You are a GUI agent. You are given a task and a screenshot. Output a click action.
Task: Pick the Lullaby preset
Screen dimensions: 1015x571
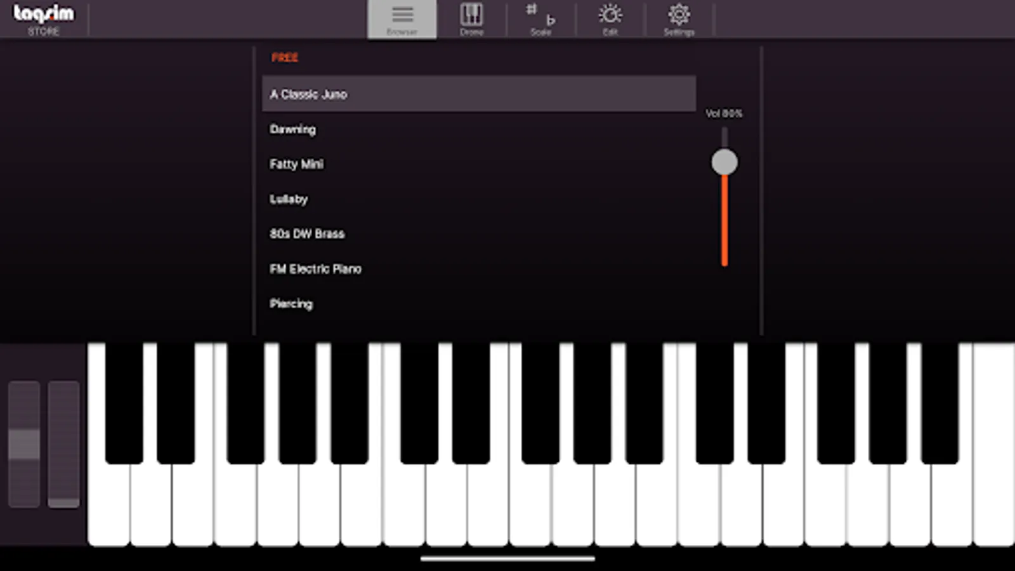click(x=479, y=199)
